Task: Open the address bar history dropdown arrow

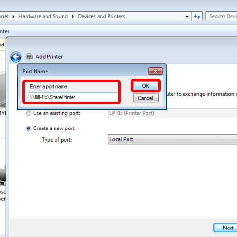Action: [x=187, y=17]
